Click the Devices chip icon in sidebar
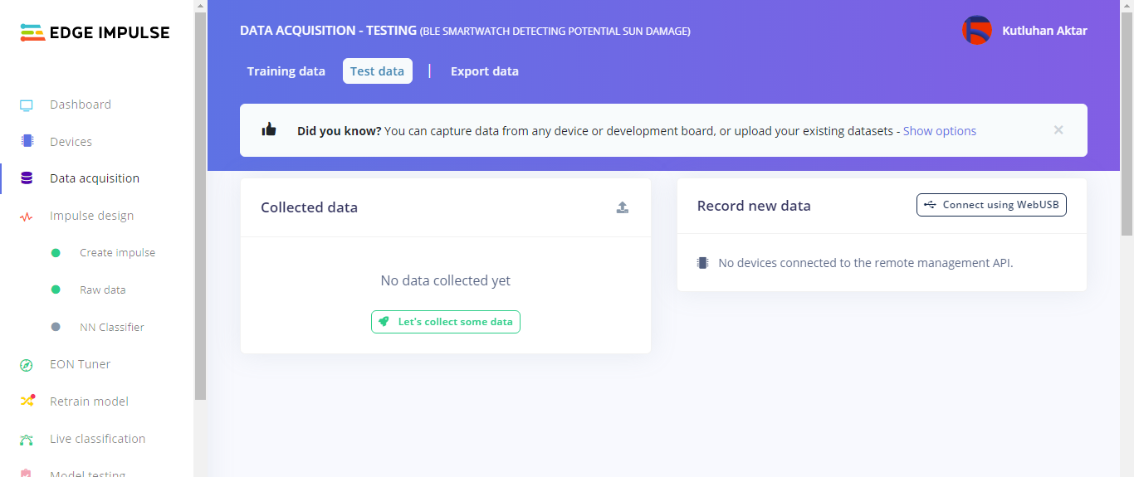The height and width of the screenshot is (477, 1134). pos(27,142)
